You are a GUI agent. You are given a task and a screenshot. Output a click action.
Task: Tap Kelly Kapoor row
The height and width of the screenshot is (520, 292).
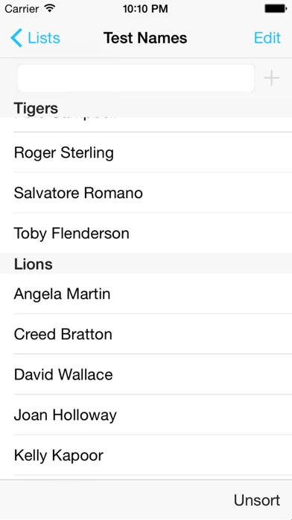146,456
